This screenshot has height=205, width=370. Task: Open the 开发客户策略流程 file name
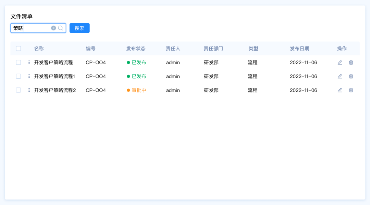click(53, 63)
